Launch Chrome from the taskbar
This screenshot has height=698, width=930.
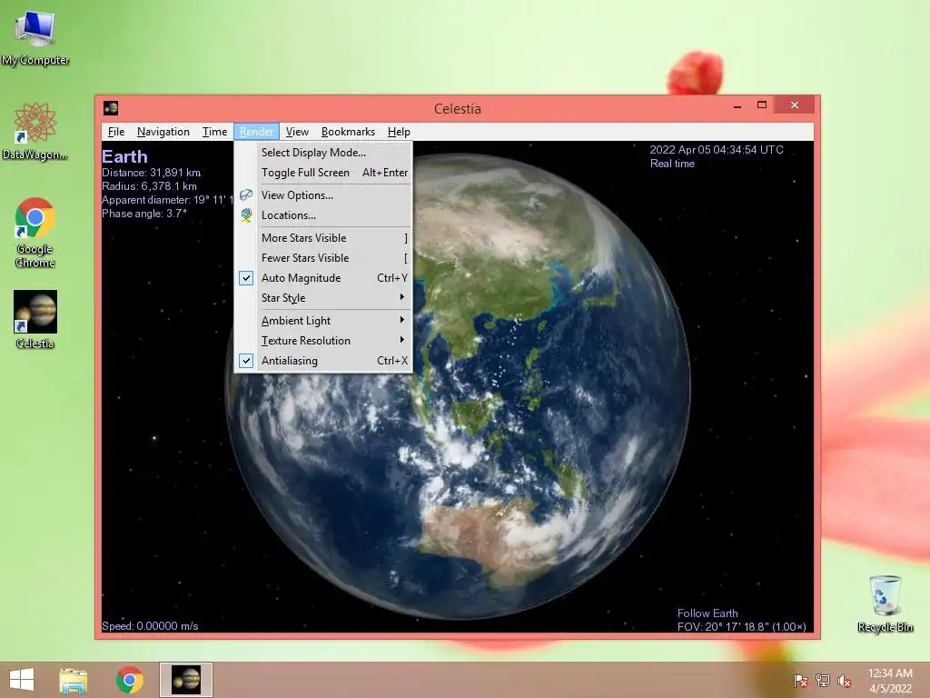(x=129, y=680)
